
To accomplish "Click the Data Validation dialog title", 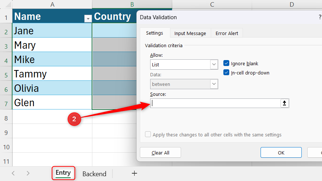I will coord(158,17).
